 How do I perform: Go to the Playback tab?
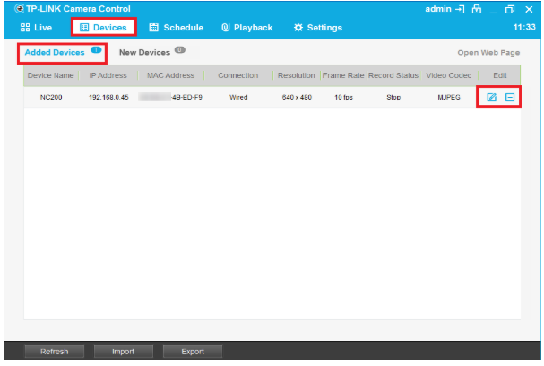(x=247, y=28)
